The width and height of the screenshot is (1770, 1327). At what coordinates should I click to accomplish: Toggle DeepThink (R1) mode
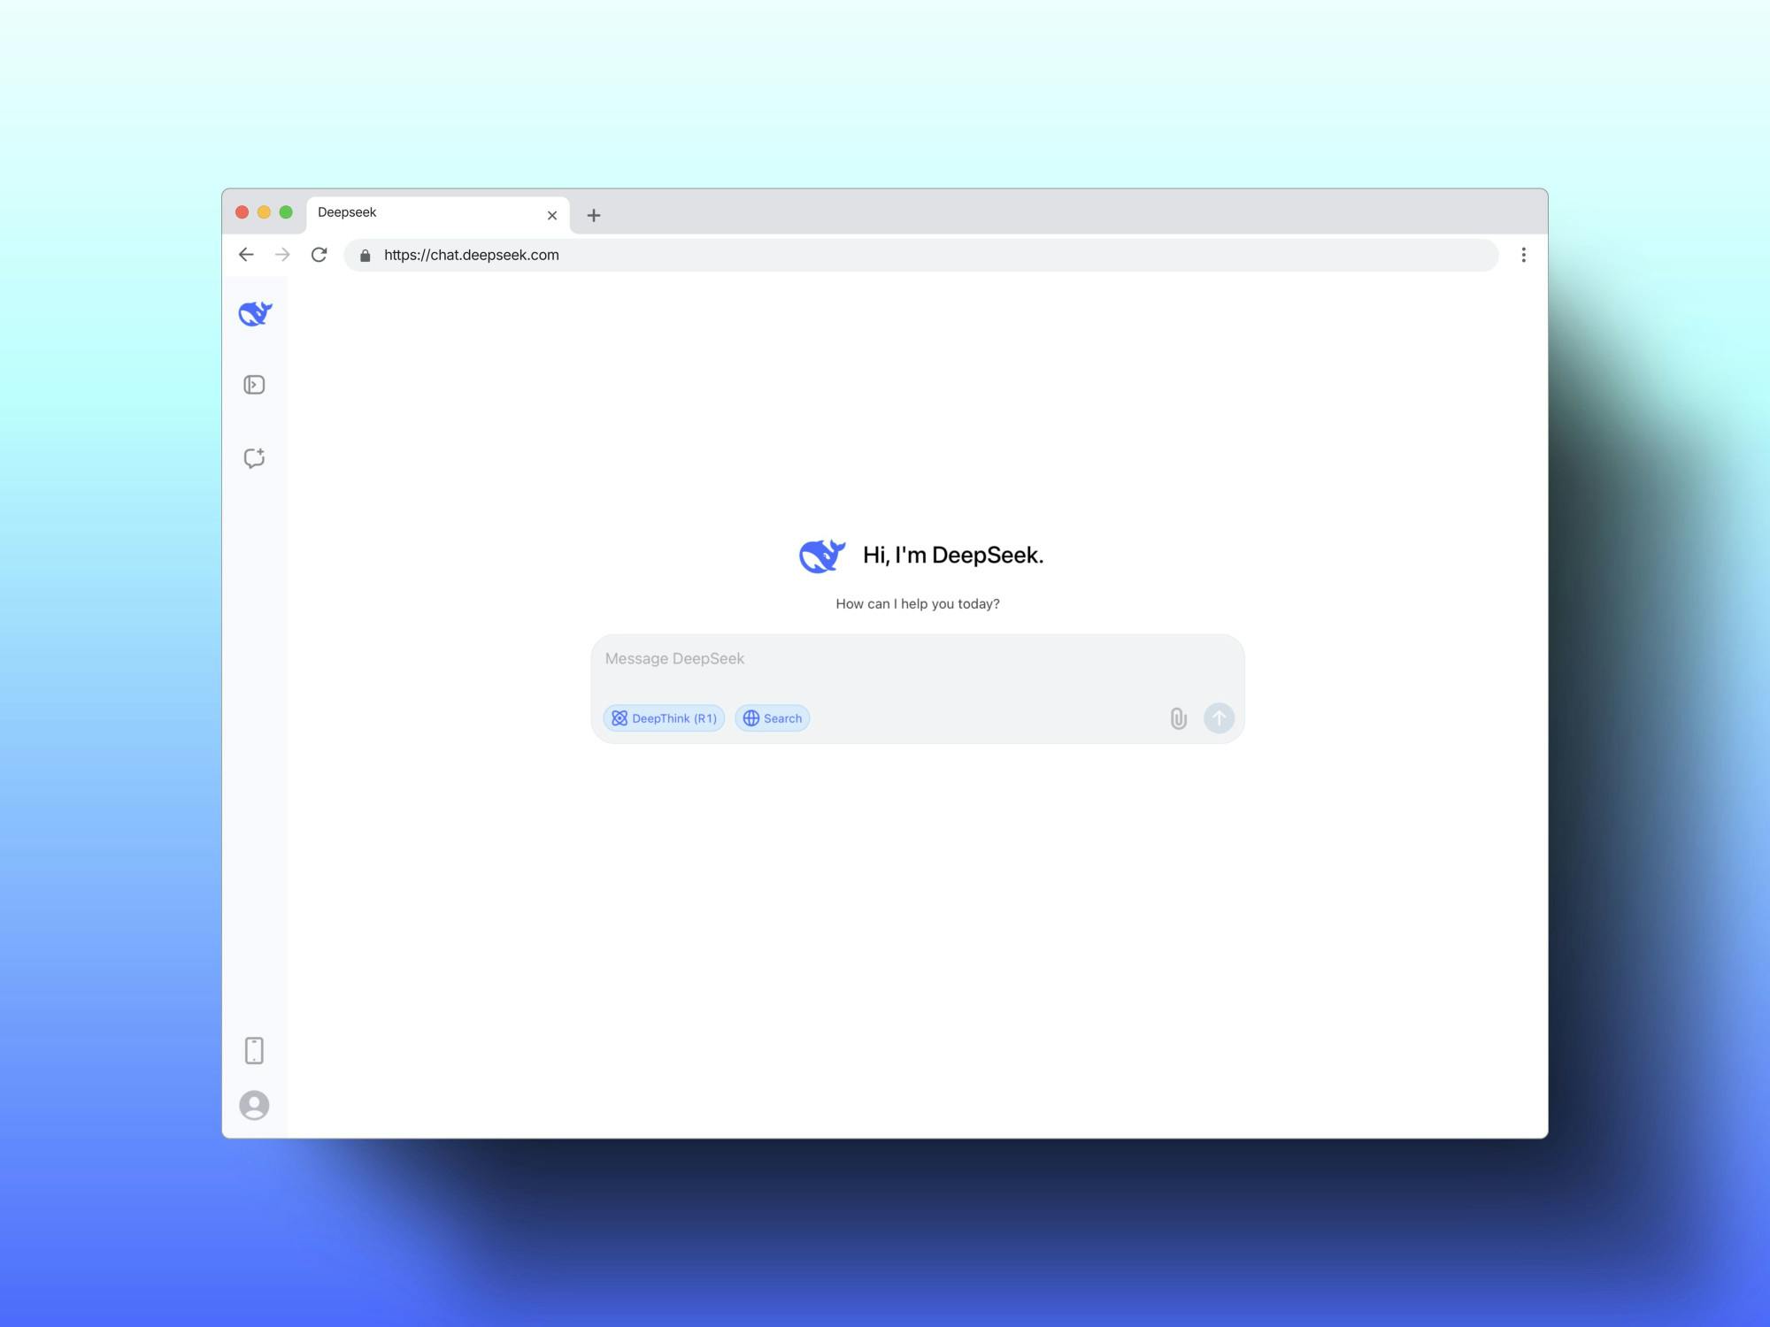pos(664,718)
